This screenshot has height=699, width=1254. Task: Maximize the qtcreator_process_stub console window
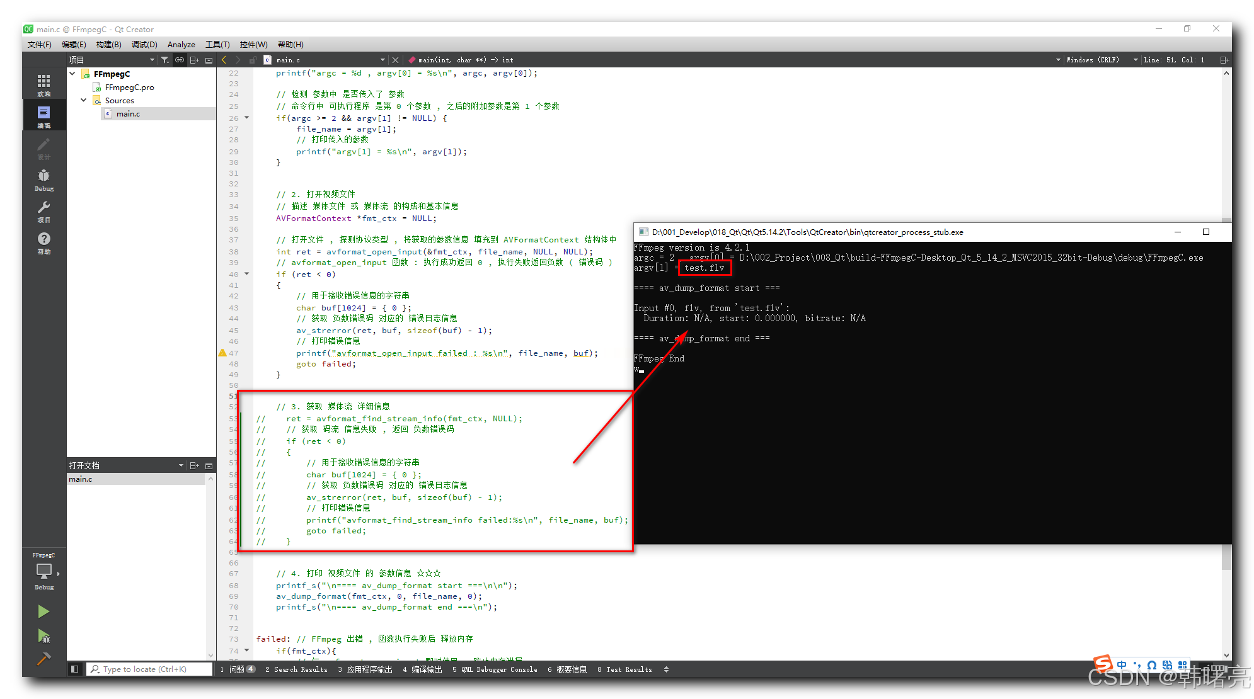[x=1206, y=232]
